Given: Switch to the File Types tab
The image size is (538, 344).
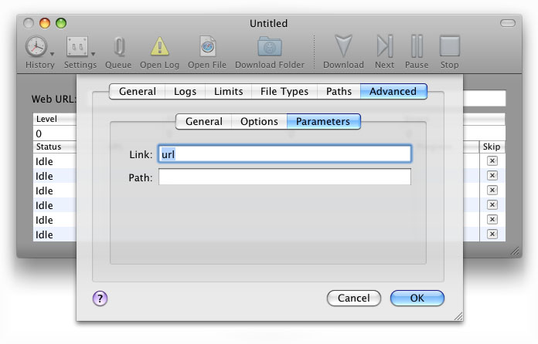Looking at the screenshot, I should tap(284, 91).
